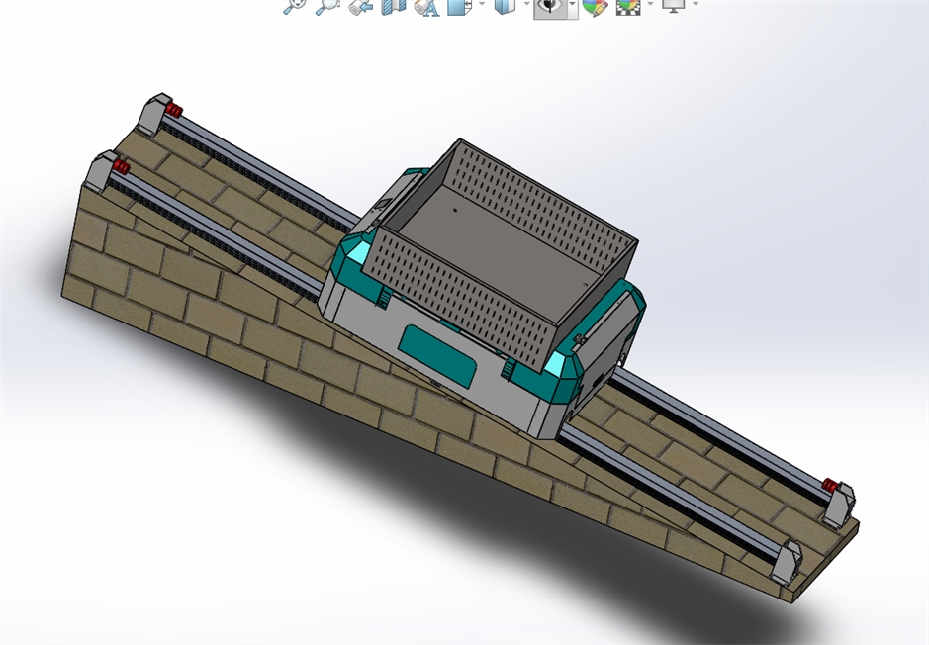Screen dimensions: 929x645
Task: Click the Apply Scene icon
Action: pos(628,7)
